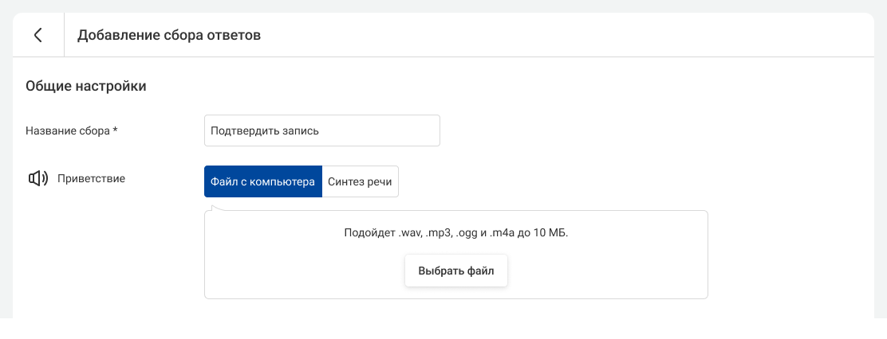Switch to the Файл с компьютера tab

pos(262,181)
